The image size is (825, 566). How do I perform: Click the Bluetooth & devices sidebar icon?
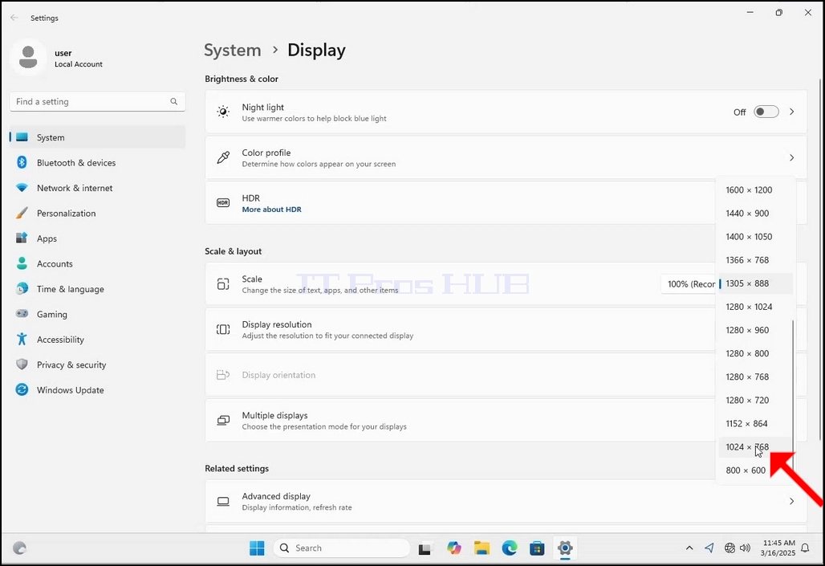click(22, 162)
